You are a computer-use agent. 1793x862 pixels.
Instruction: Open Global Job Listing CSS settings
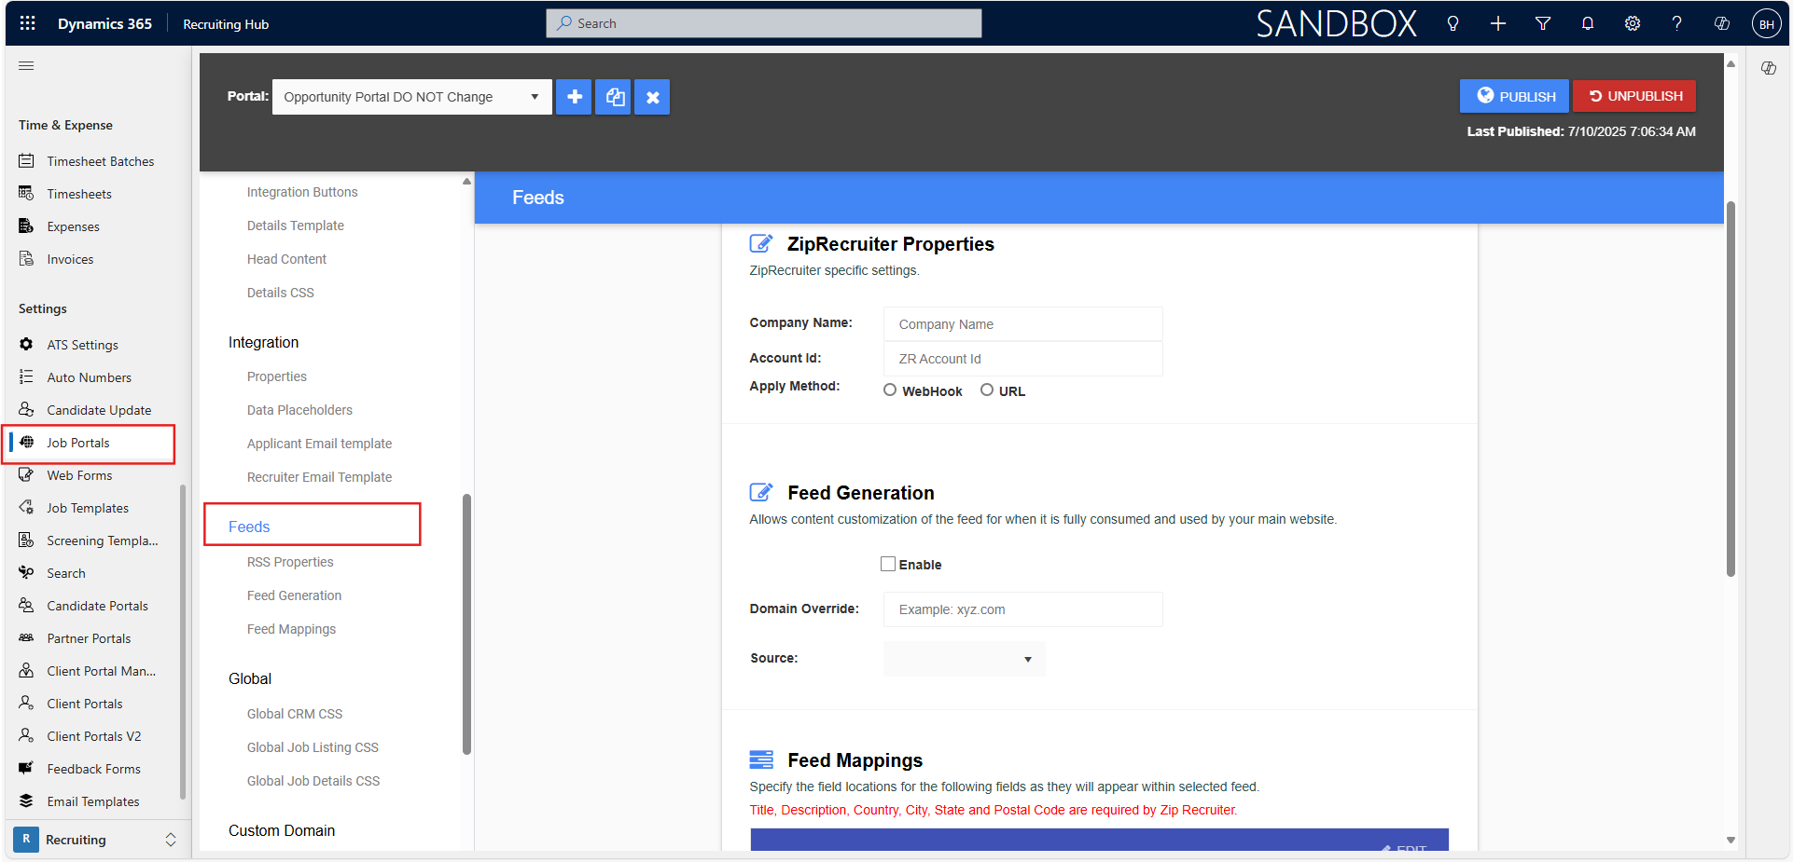click(313, 747)
